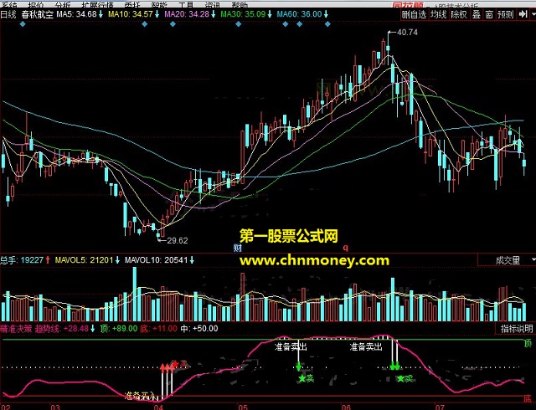Click the diamond marker below MA30 label

coord(239,24)
